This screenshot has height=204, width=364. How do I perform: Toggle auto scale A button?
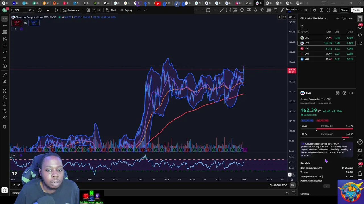(x=289, y=175)
